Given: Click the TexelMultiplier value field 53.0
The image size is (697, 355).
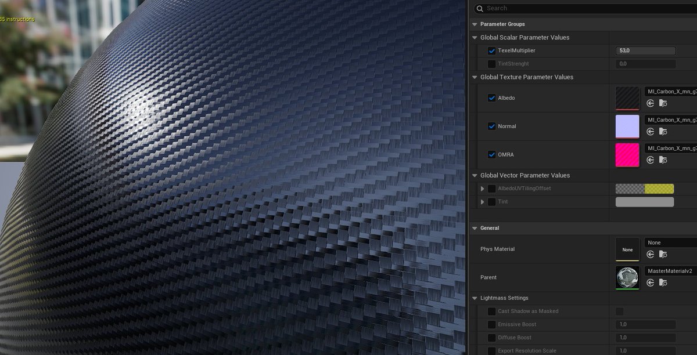Looking at the screenshot, I should click(646, 51).
